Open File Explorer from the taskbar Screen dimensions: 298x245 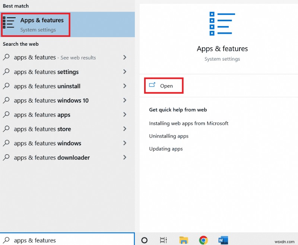tap(183, 240)
